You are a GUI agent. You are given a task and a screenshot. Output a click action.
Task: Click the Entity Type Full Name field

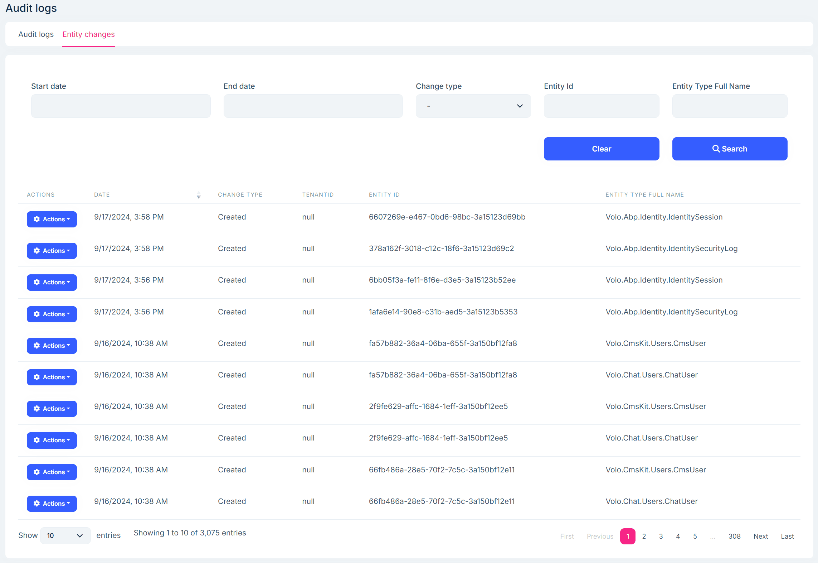coord(730,106)
